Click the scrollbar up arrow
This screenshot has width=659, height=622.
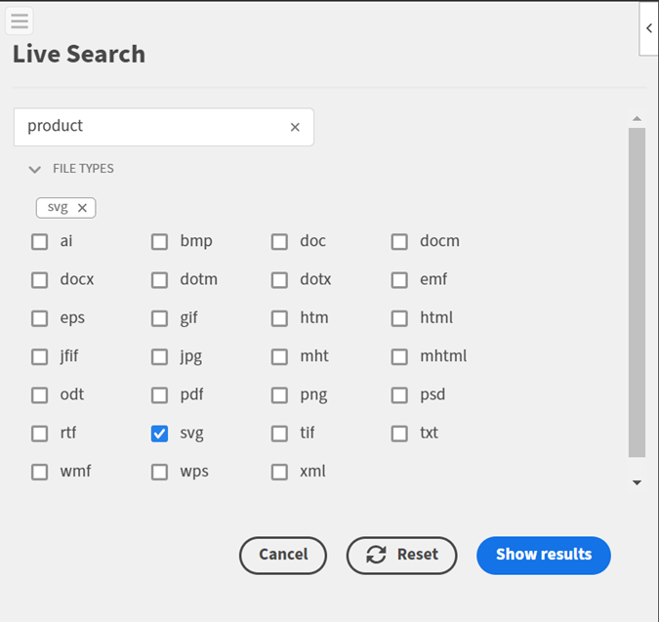[x=637, y=118]
